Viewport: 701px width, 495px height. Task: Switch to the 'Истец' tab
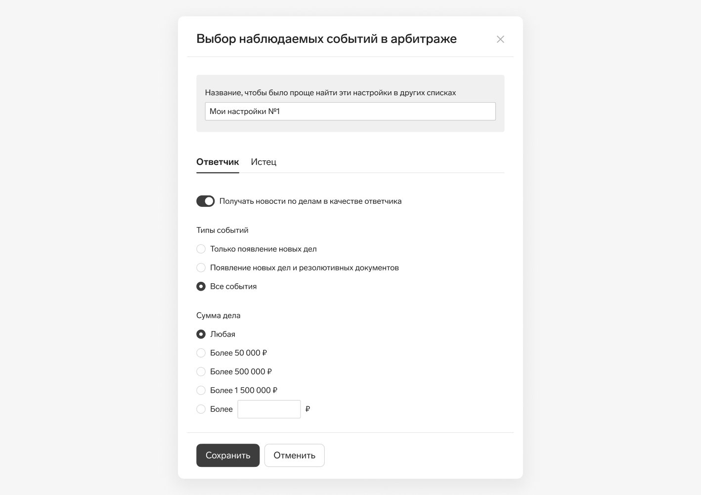[x=263, y=162]
